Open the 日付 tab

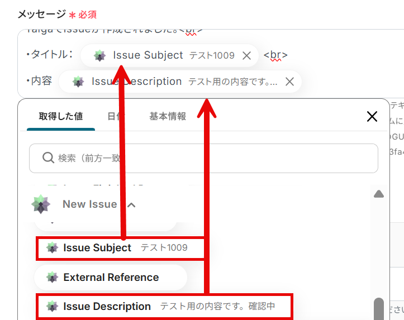click(116, 116)
